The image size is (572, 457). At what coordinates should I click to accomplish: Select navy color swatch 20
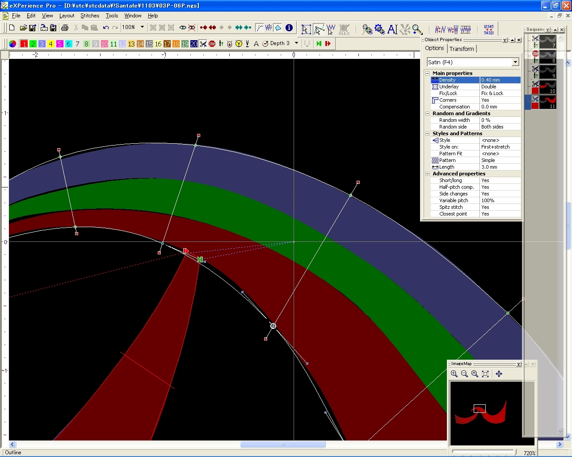point(194,44)
